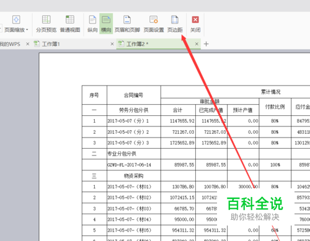
Task: Click contract 2017-05-07（分）1 cell
Action: [133, 121]
